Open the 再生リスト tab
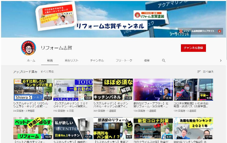 (71, 60)
